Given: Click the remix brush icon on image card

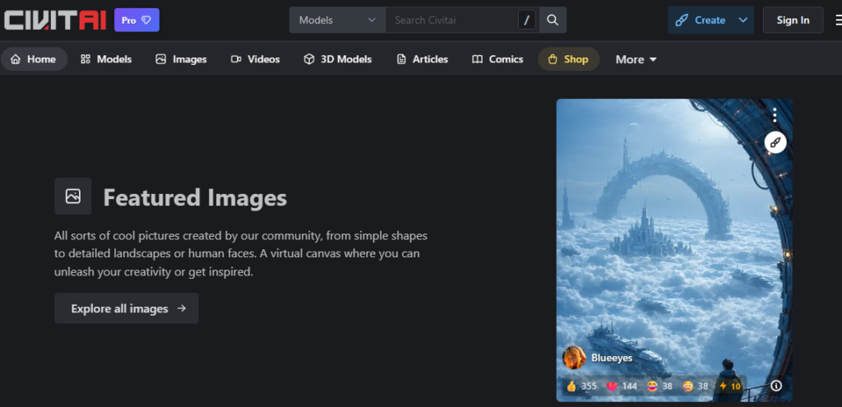Looking at the screenshot, I should click(x=775, y=142).
